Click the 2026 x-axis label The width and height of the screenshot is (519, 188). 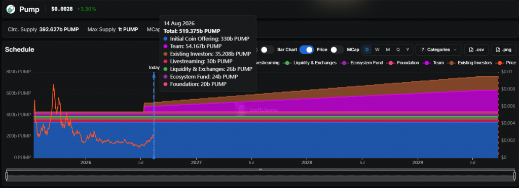[x=86, y=163]
